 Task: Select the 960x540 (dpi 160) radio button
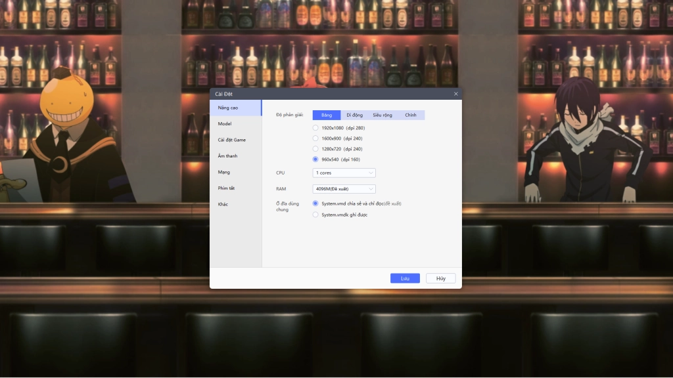315,159
